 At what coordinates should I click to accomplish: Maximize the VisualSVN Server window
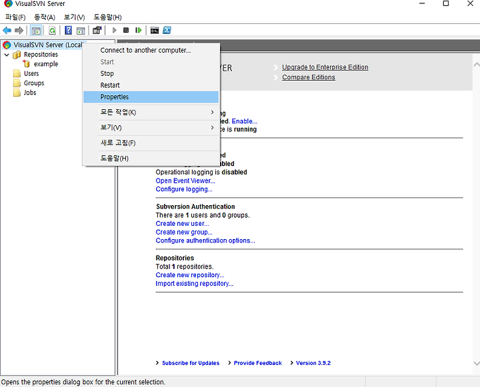click(x=446, y=4)
